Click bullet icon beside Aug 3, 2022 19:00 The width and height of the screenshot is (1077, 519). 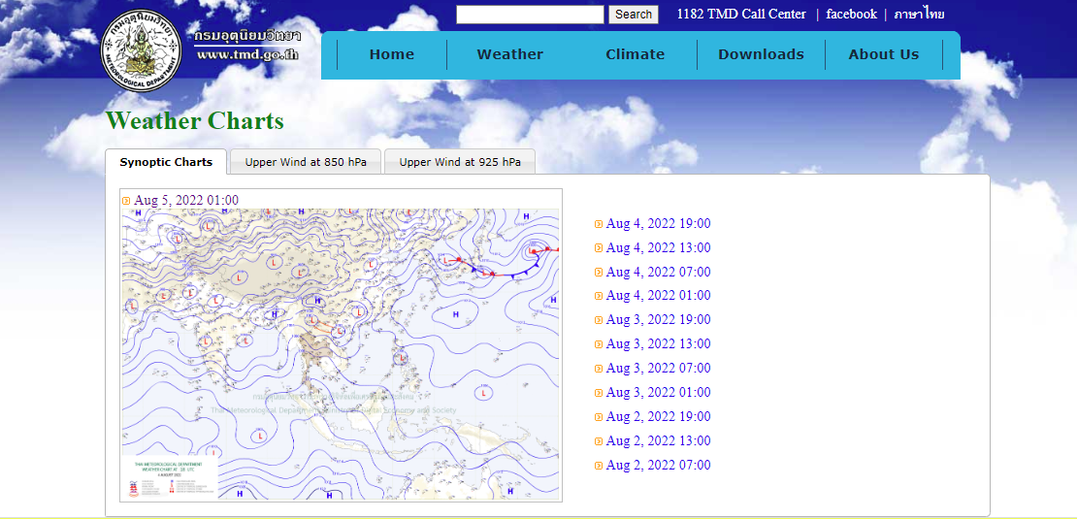(599, 320)
